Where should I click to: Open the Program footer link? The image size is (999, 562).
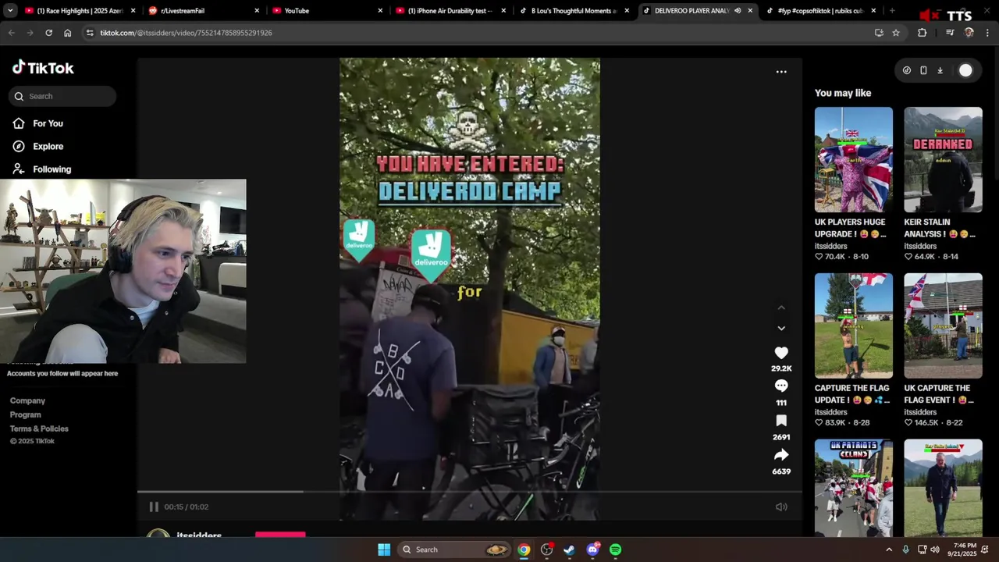[25, 414]
